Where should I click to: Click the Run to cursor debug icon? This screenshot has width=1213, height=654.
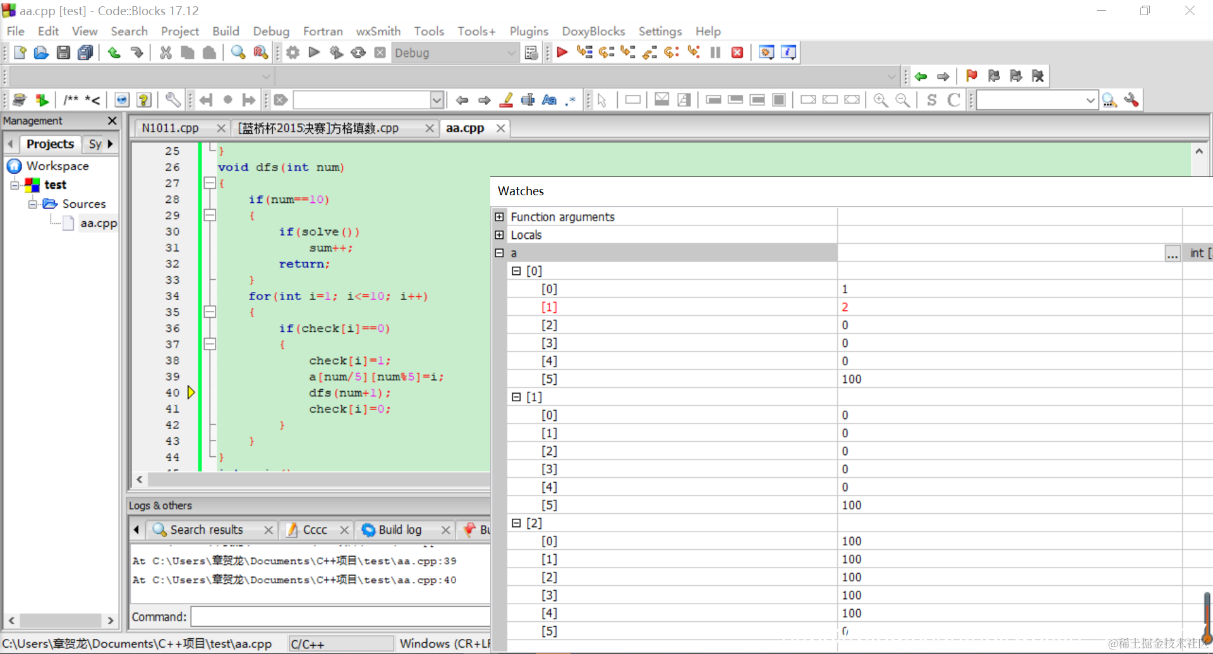(x=584, y=52)
